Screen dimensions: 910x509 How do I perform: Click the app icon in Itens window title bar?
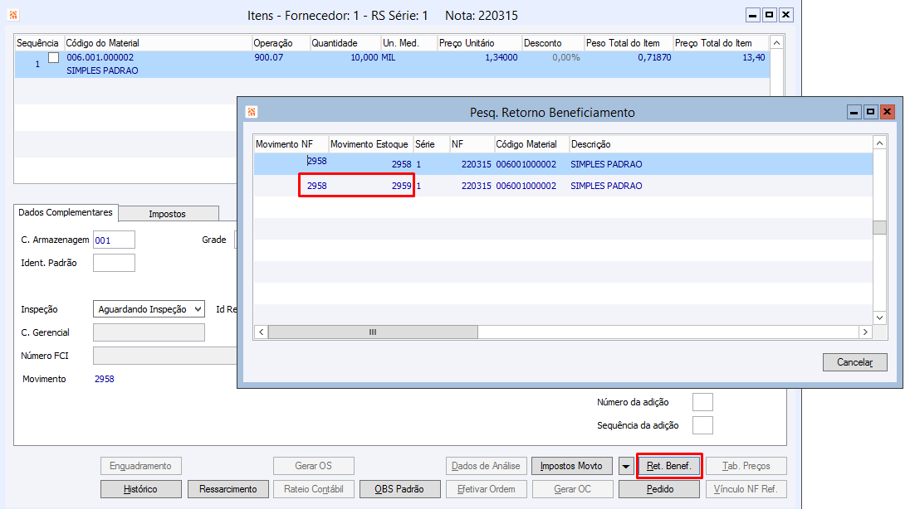(13, 15)
